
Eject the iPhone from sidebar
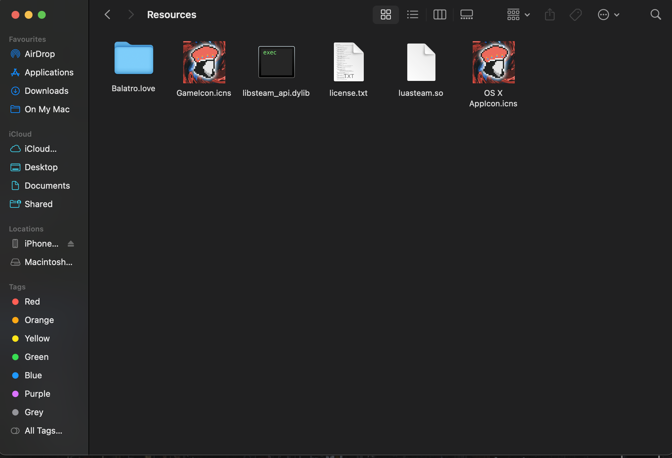71,244
